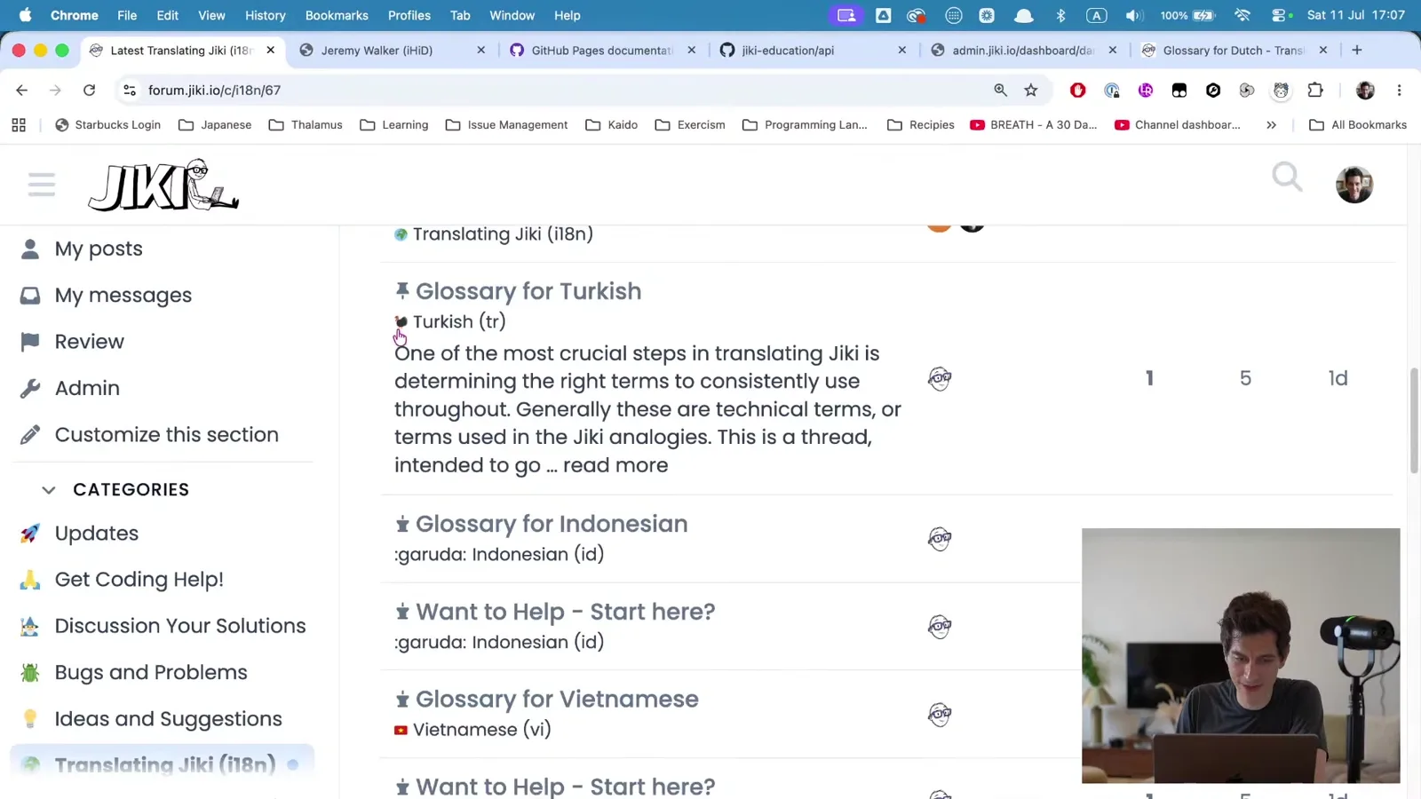
Task: Click the poster avatar for Glossary for Vietnamese
Action: point(940,715)
